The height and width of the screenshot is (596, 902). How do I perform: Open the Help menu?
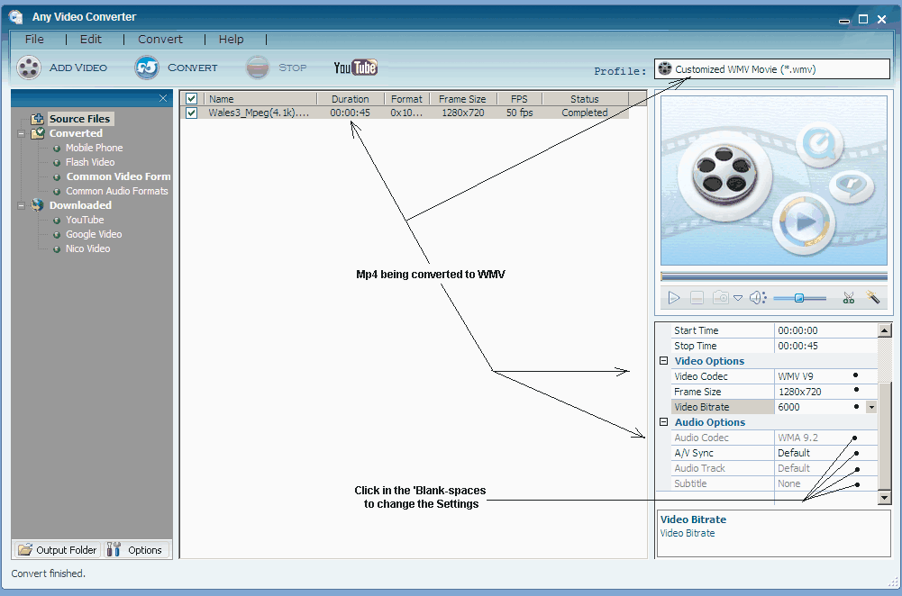tap(232, 40)
